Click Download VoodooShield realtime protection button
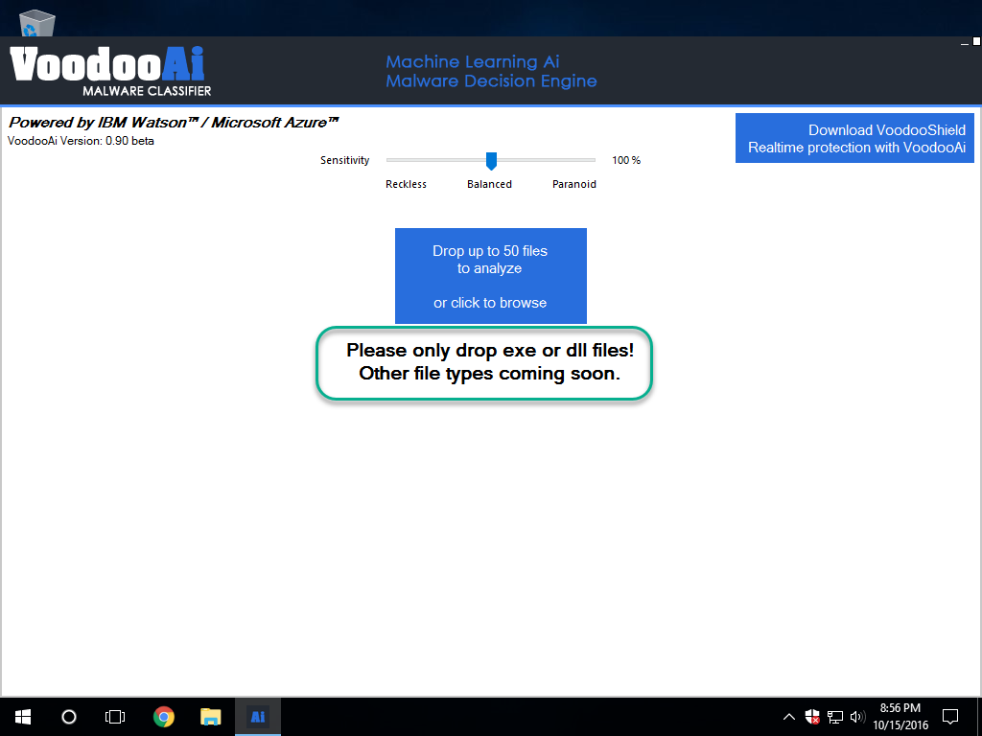 pyautogui.click(x=854, y=138)
